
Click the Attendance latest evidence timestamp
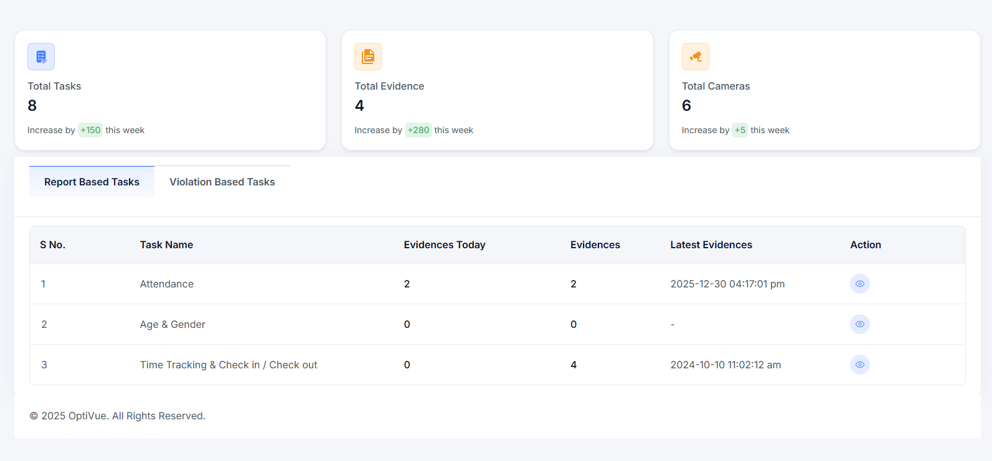tap(727, 284)
